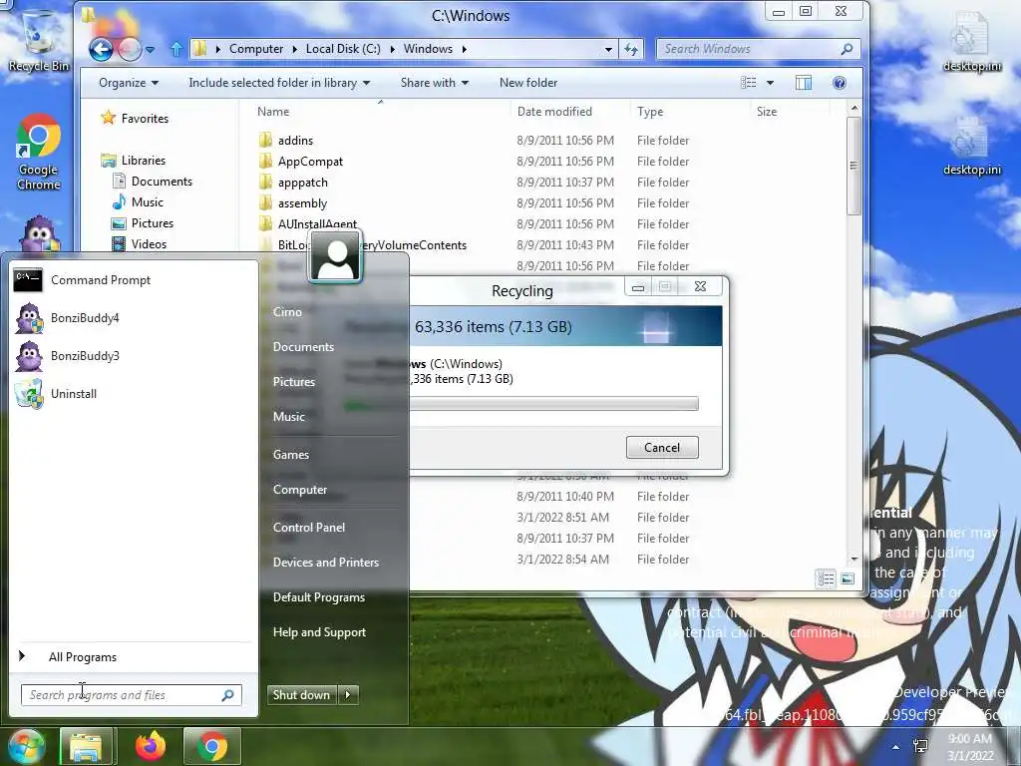Click the Search programs and files field
Screen dimensions: 1021x766
click(x=131, y=695)
